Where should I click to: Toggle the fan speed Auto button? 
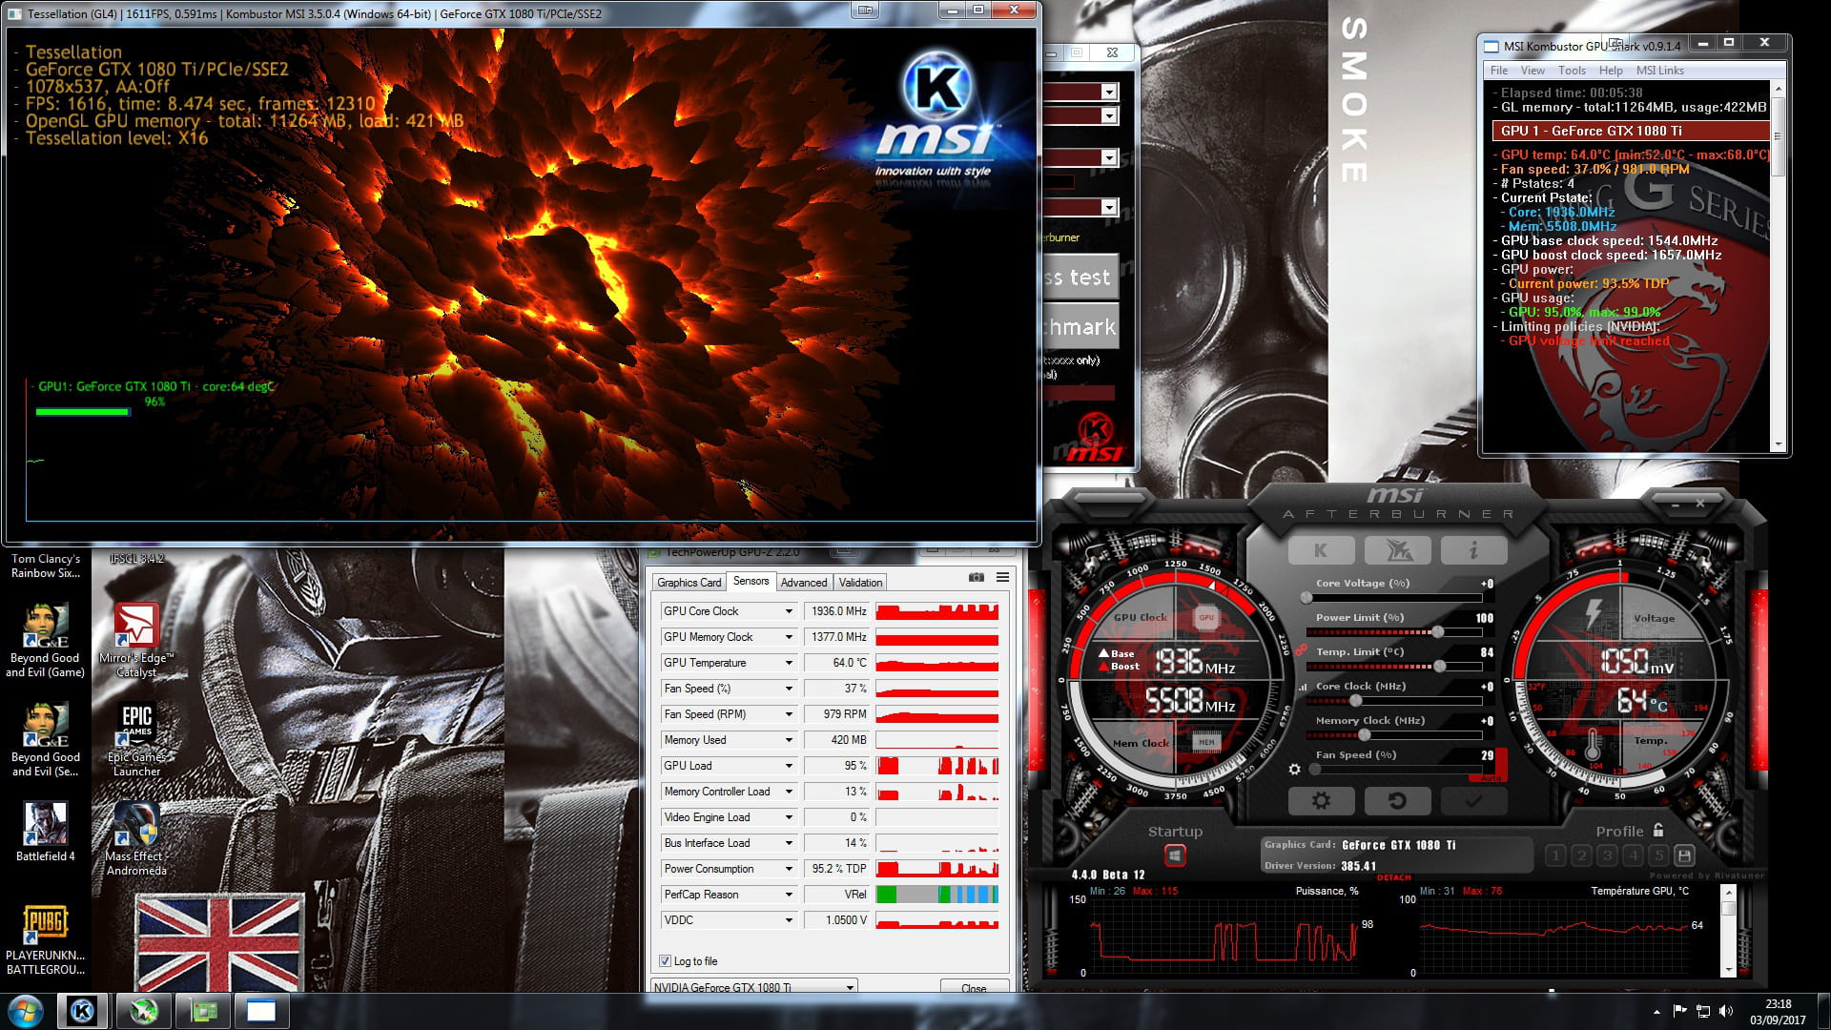tap(1491, 778)
